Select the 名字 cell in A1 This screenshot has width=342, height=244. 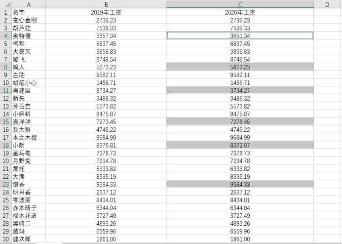pyautogui.click(x=29, y=12)
